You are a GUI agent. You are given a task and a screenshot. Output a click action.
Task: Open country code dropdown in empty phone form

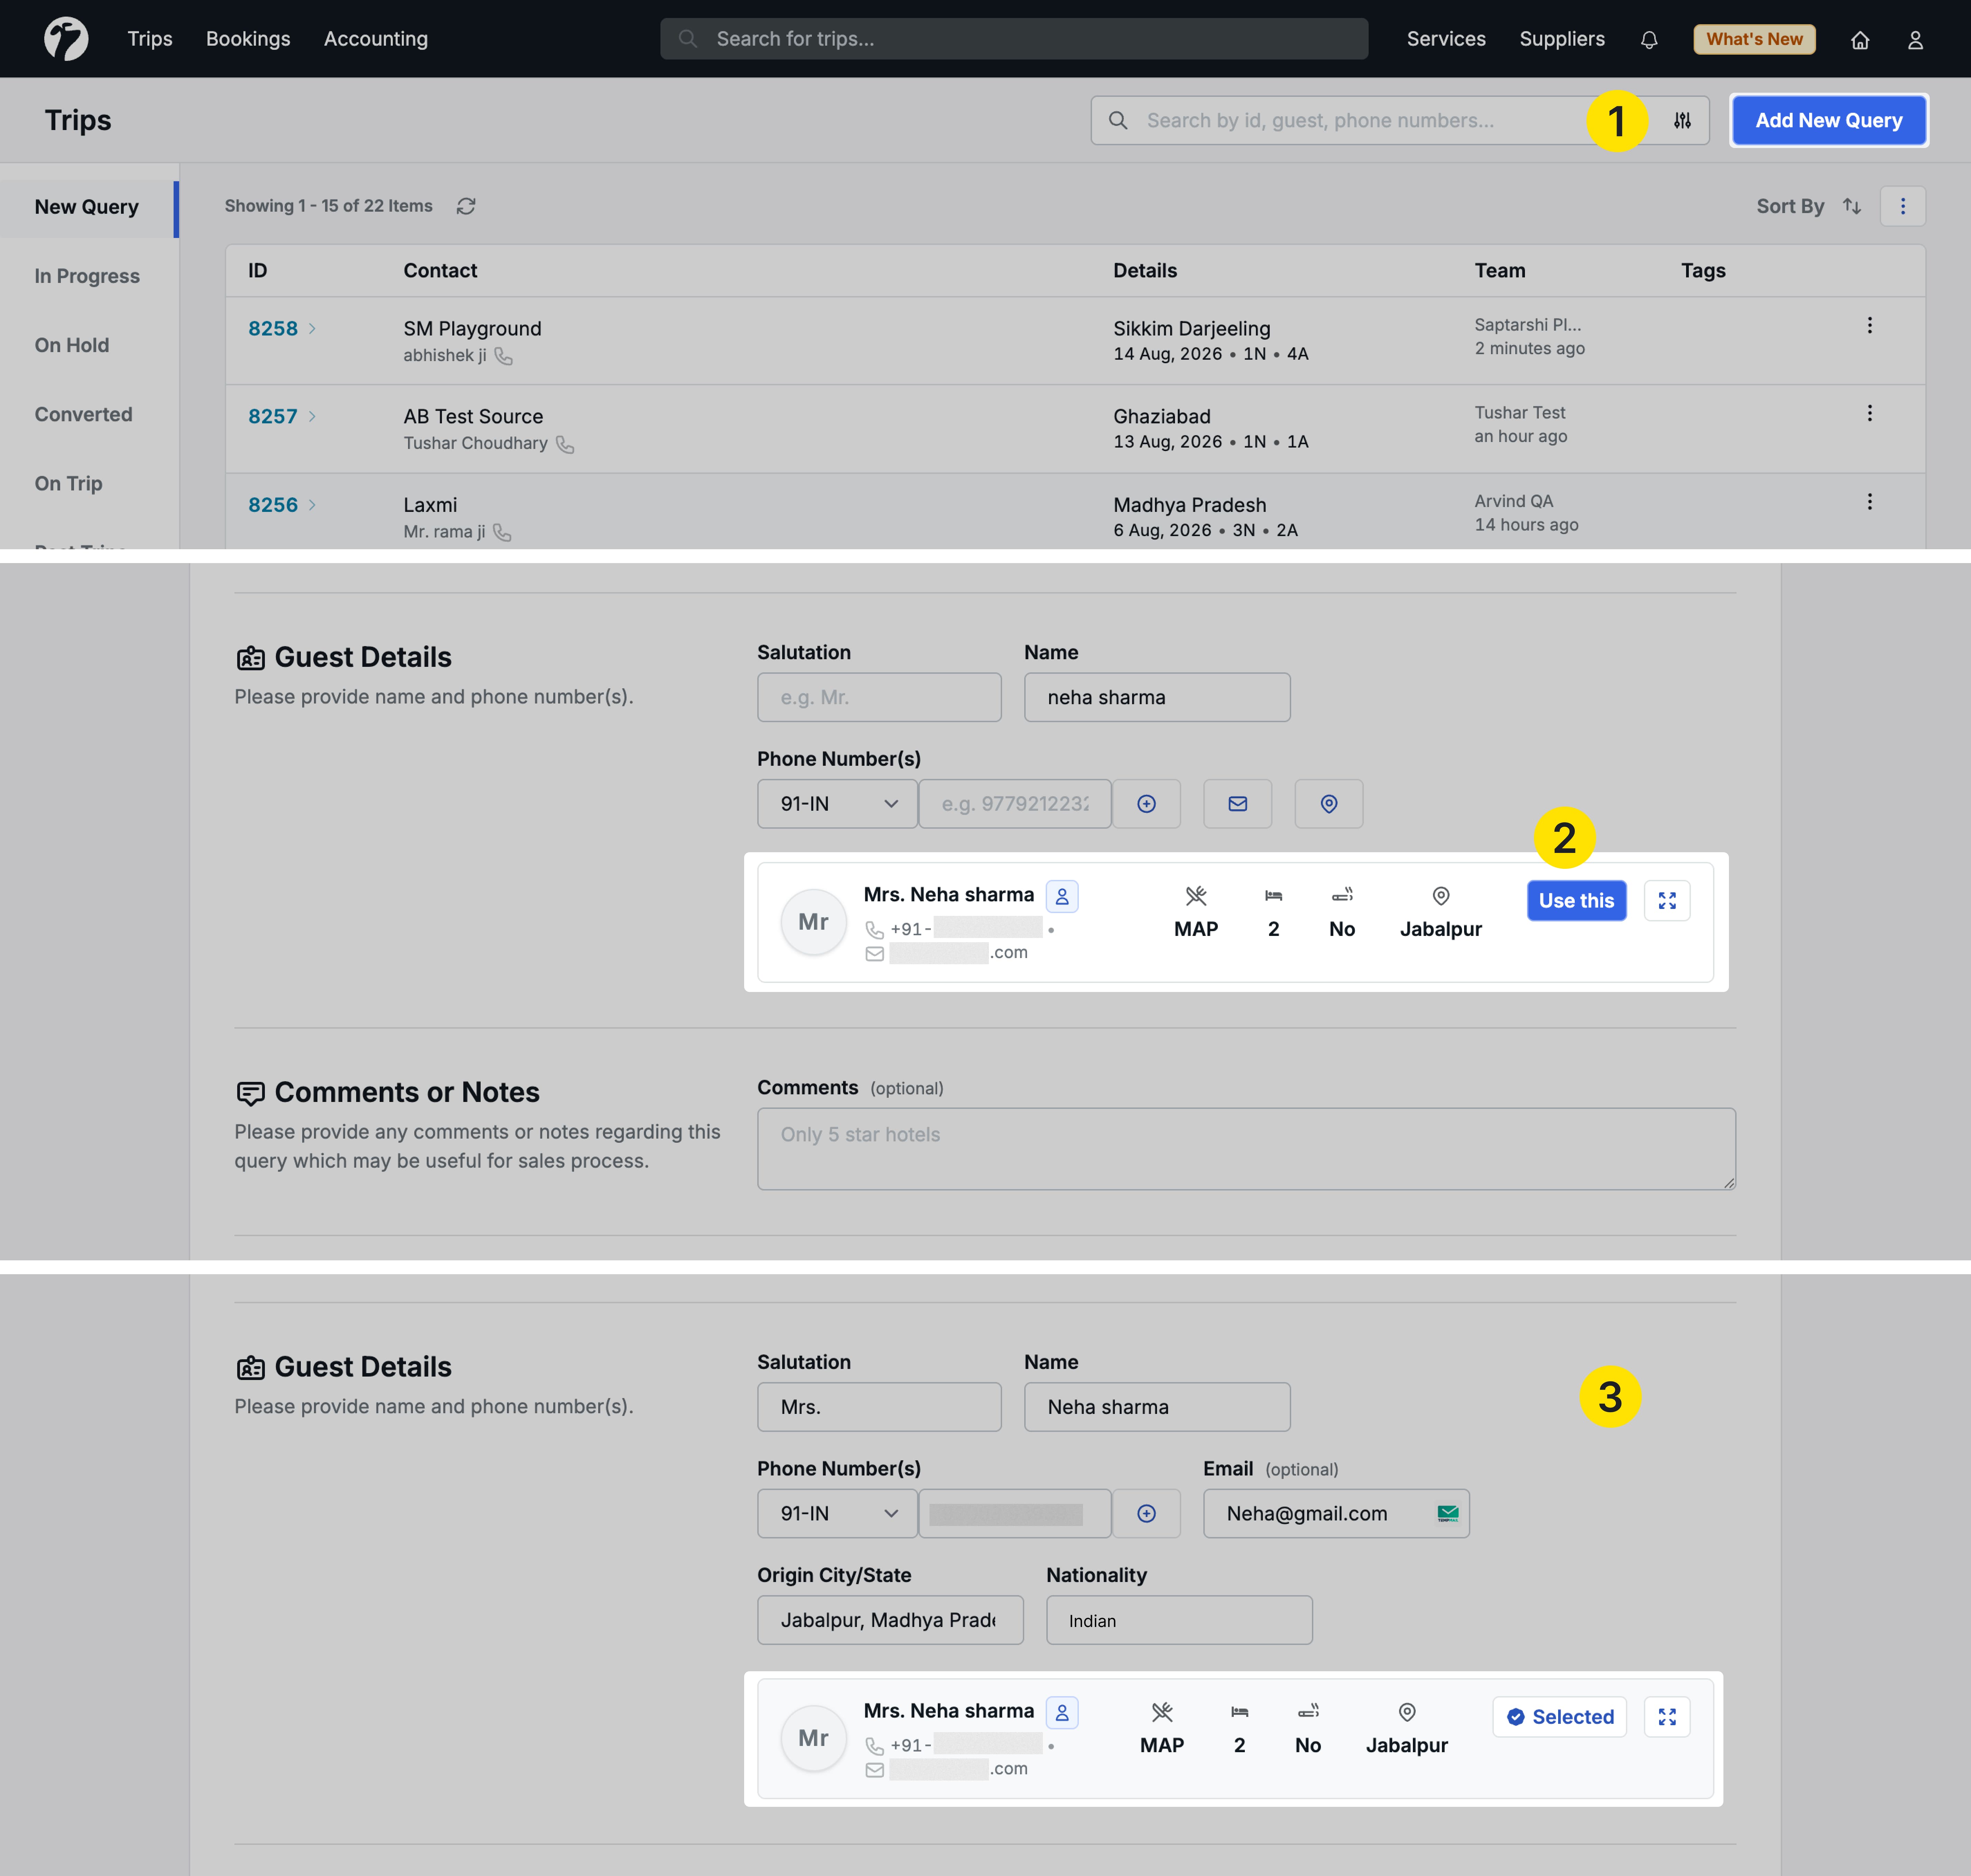coord(838,804)
